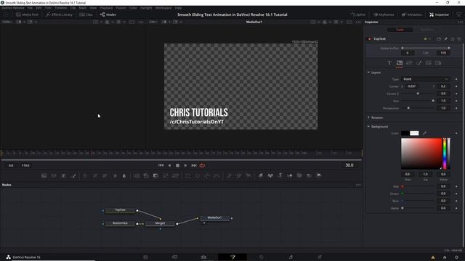Screen dimensions: 465x261
Task: Select the MediaOut1 node
Action: click(214, 217)
